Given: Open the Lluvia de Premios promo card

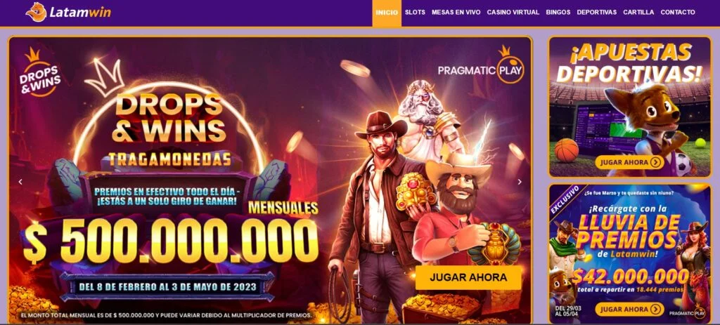Looking at the screenshot, I should (x=629, y=253).
